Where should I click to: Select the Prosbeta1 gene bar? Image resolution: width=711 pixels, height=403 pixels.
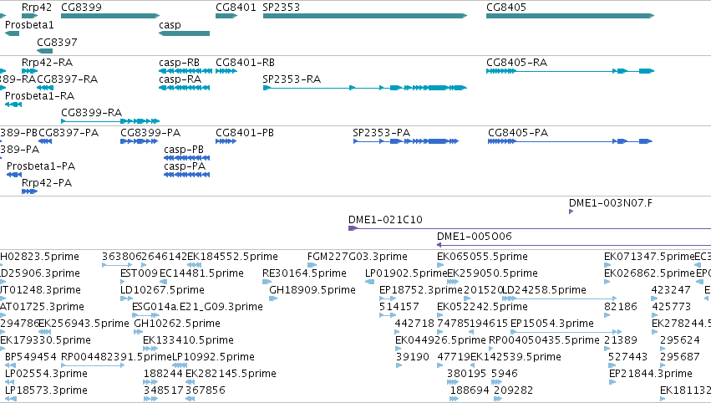pyautogui.click(x=13, y=33)
